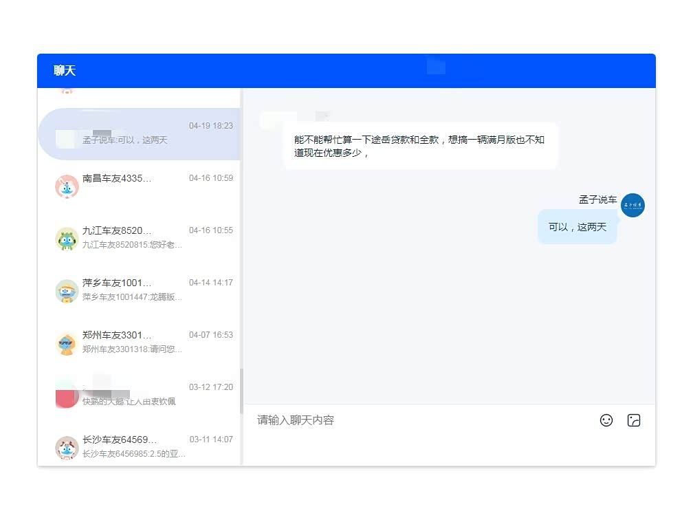Click the send image icon

click(x=634, y=420)
